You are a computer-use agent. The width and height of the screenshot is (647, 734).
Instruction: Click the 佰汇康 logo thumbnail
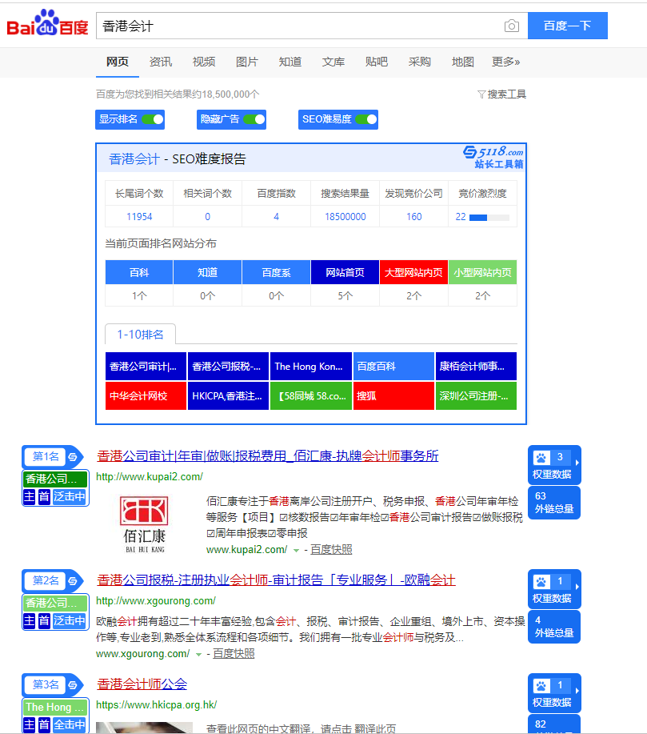(144, 524)
